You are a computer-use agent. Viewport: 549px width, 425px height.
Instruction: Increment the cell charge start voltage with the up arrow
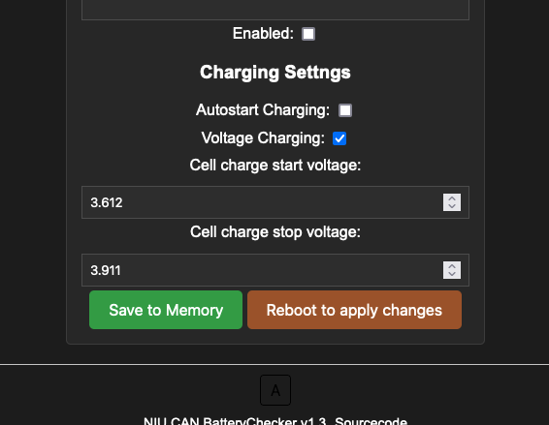(452, 198)
